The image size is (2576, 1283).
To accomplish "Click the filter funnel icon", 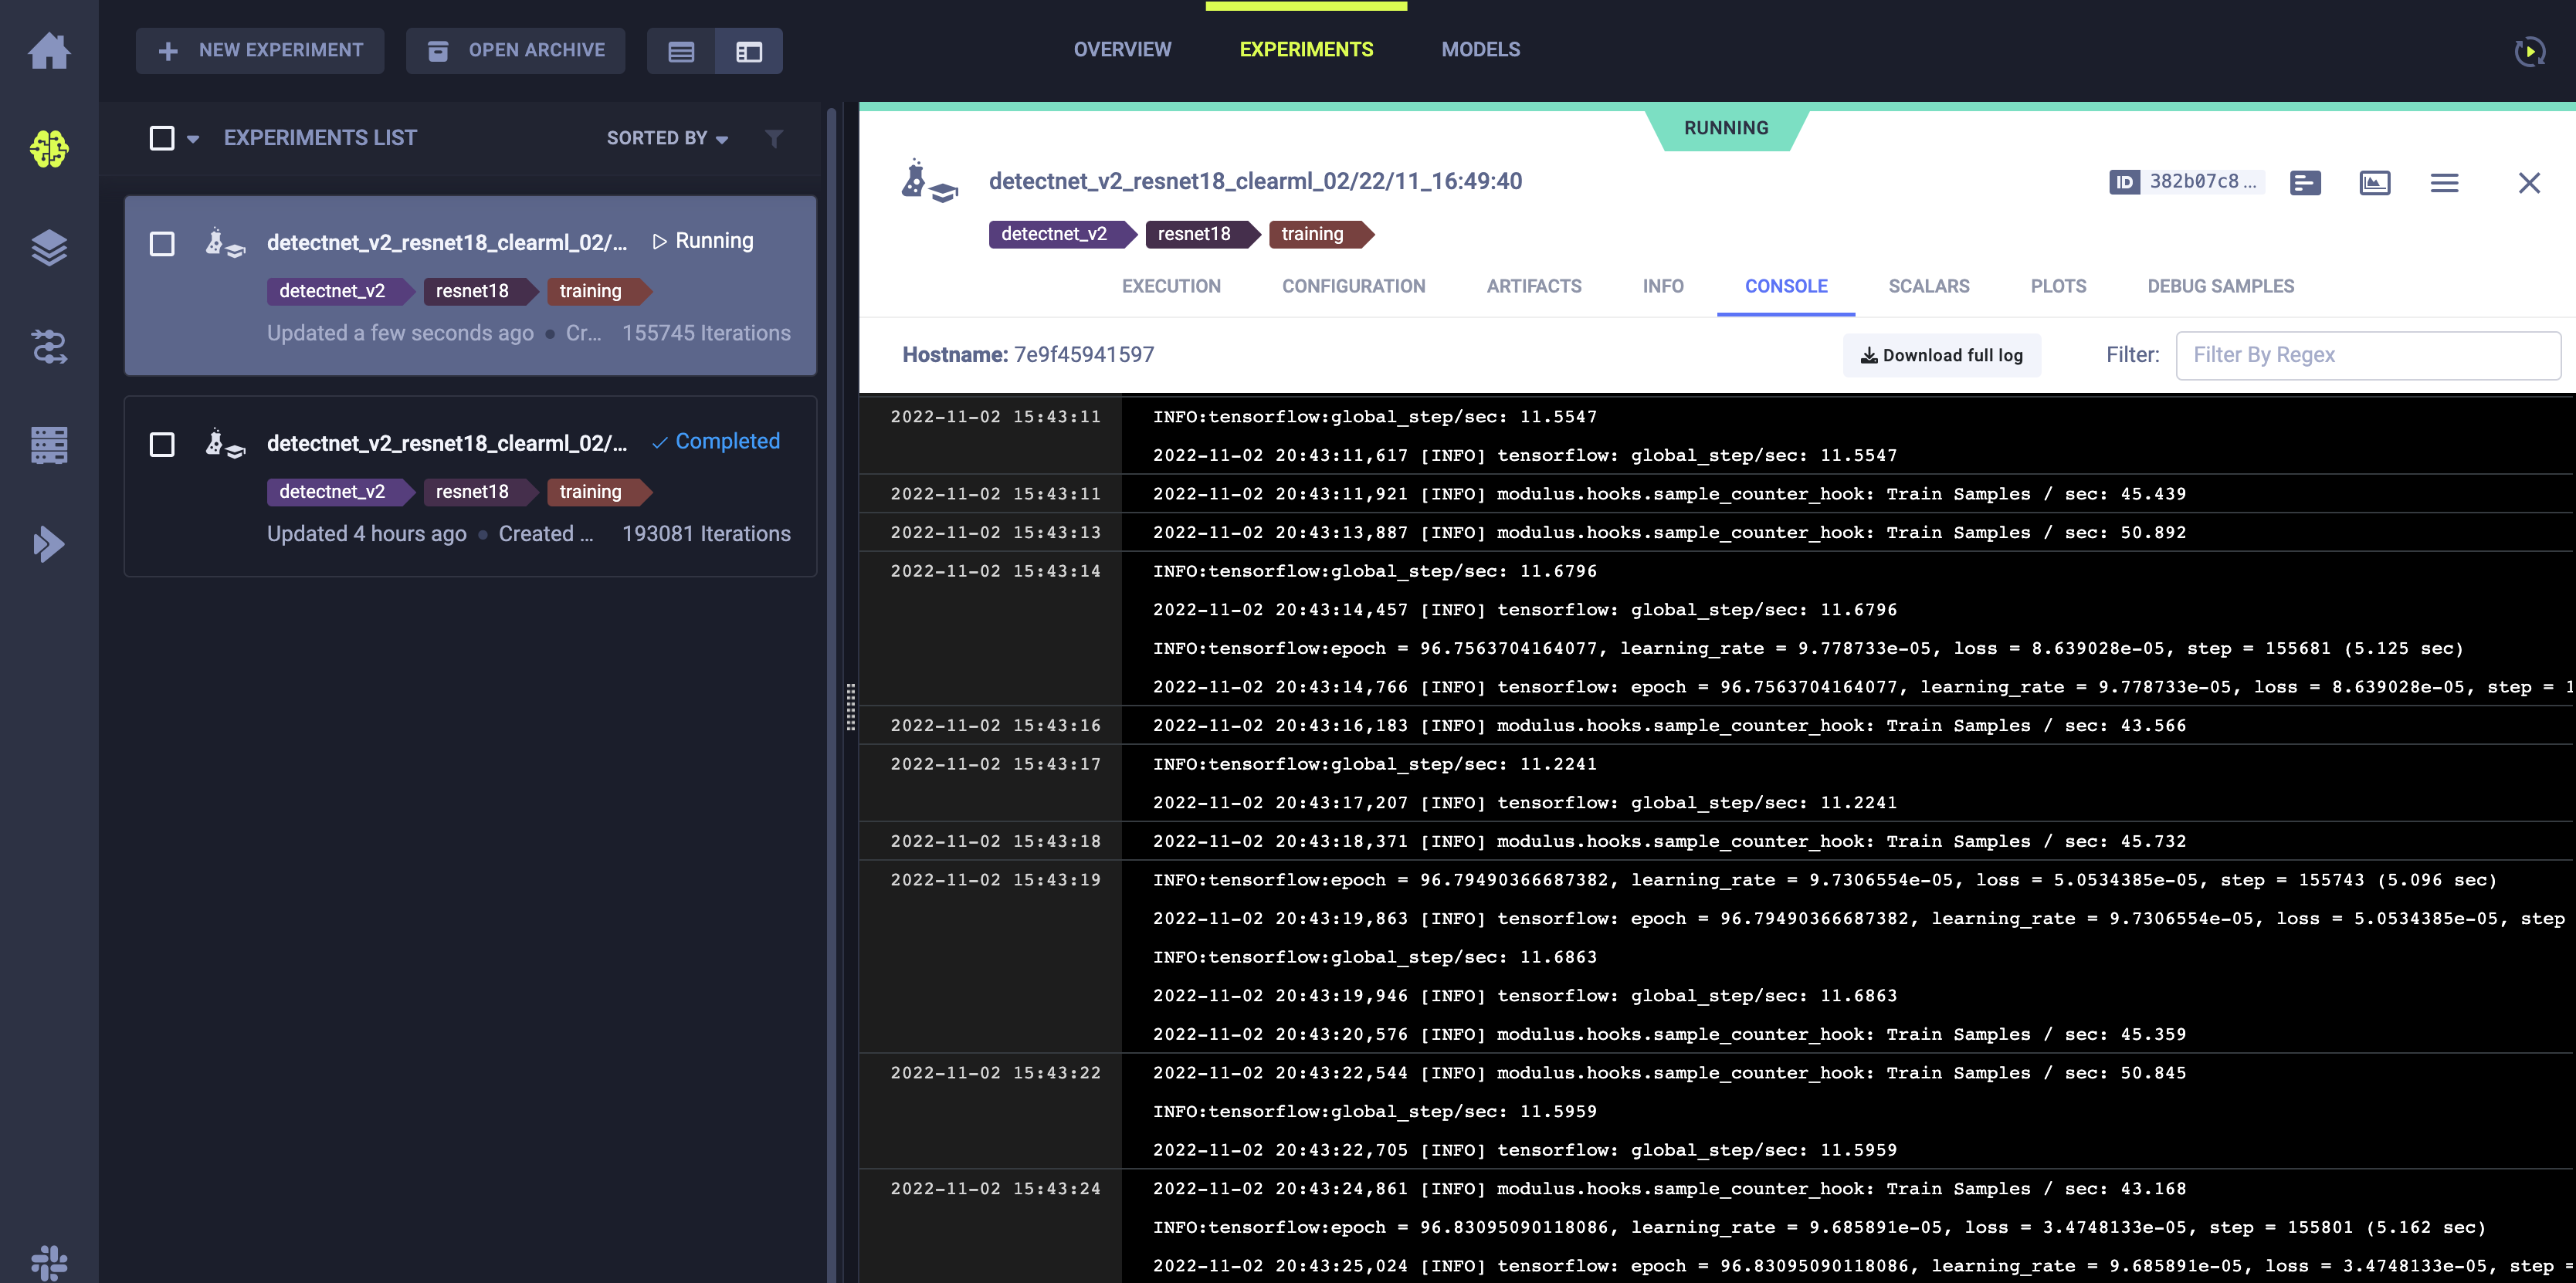I will point(774,138).
